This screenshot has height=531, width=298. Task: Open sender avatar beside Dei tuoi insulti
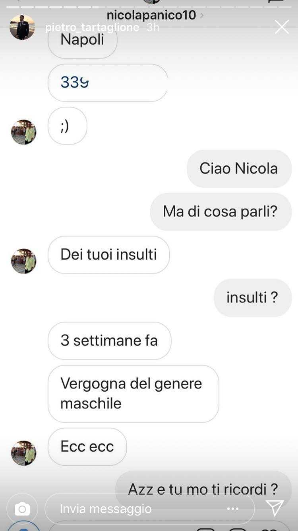[x=23, y=261]
